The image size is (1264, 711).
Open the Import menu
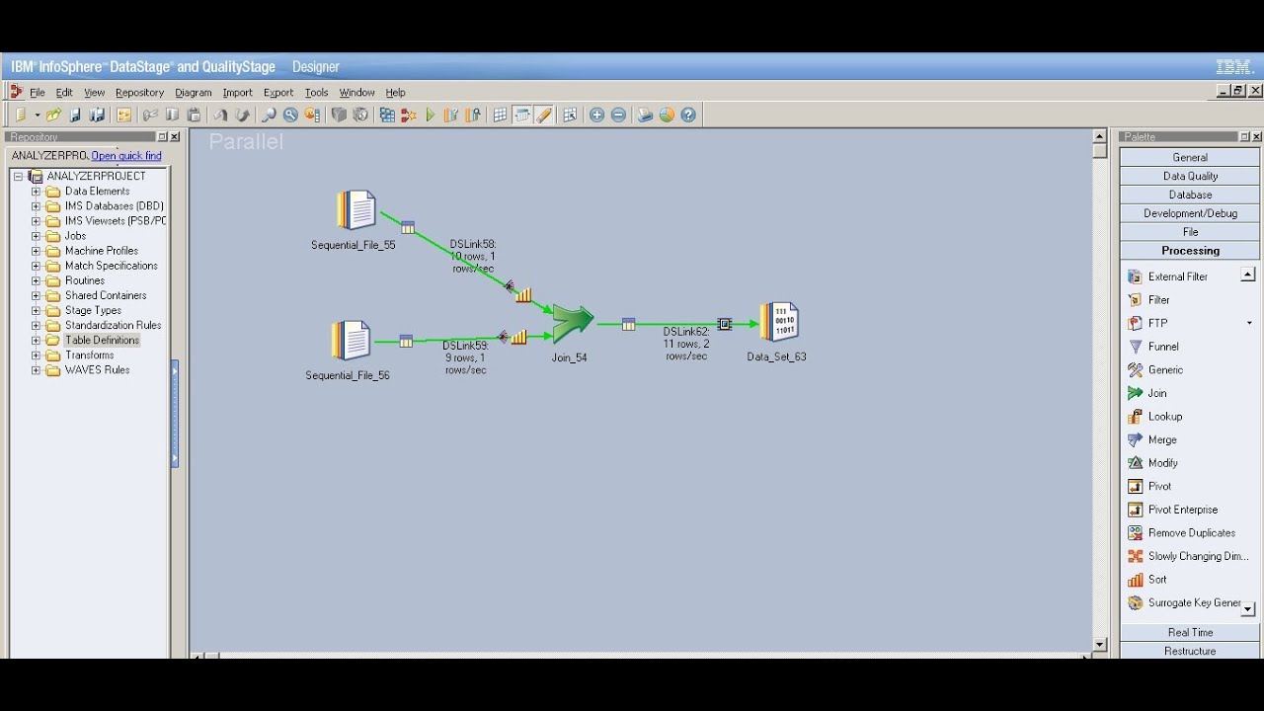point(237,93)
